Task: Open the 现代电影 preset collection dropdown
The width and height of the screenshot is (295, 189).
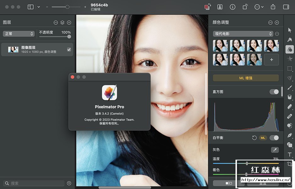Action: tap(243, 34)
